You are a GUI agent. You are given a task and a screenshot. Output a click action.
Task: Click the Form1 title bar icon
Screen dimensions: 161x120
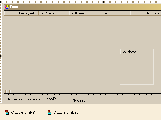pos(7,7)
